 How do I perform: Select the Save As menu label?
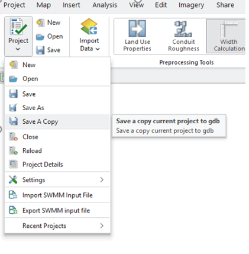point(33,108)
